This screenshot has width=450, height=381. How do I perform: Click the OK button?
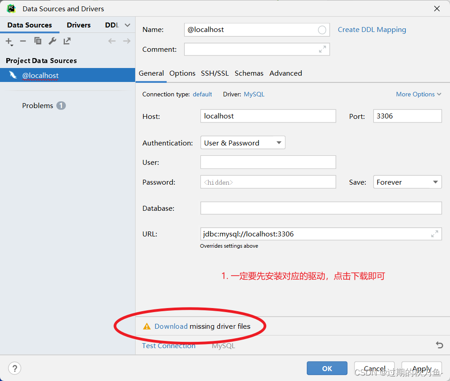[x=327, y=368]
